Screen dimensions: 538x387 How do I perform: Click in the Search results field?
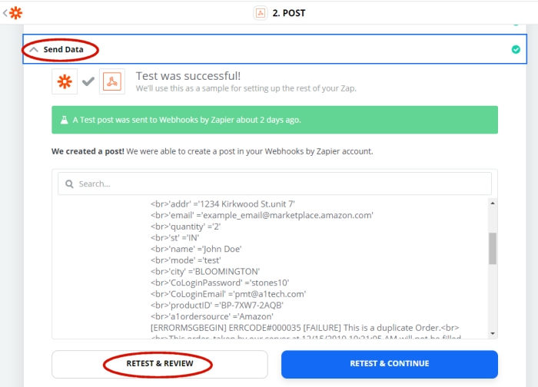coord(274,184)
